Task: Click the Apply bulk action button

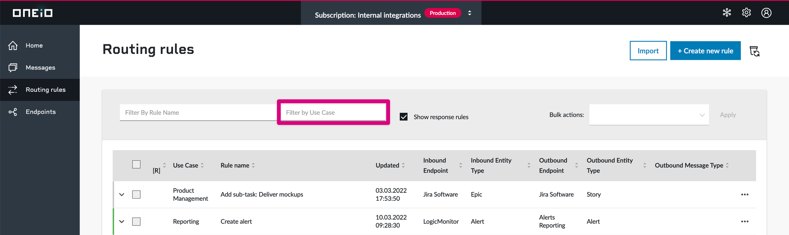Action: (728, 115)
